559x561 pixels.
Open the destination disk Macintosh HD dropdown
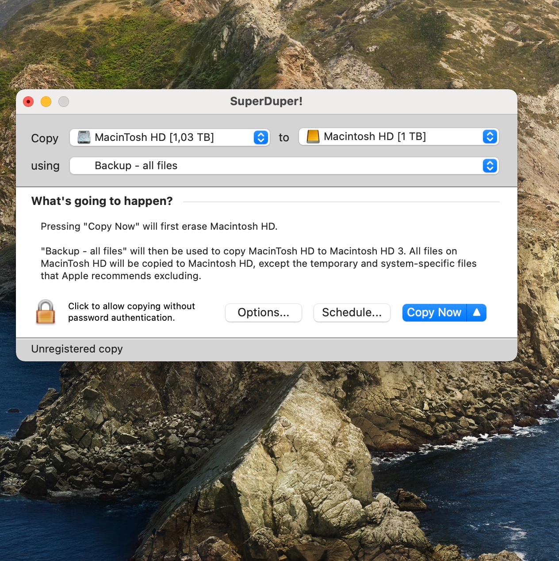tap(398, 136)
